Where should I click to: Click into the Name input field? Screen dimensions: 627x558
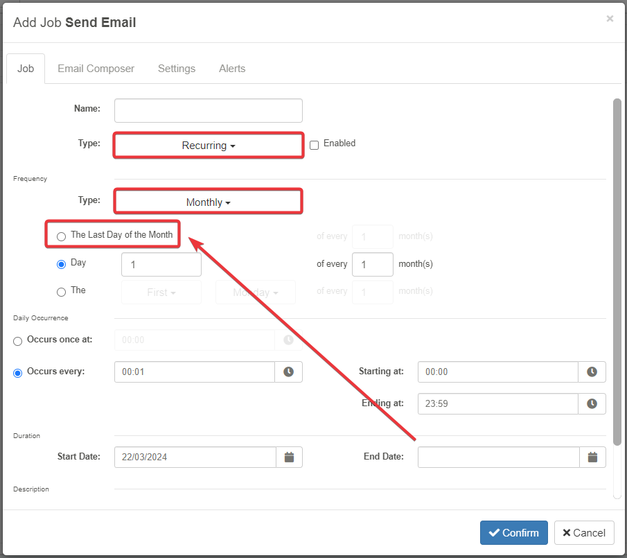tap(209, 110)
